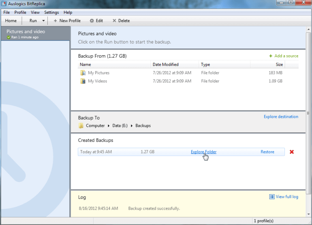Screen dimensions: 312x225
Task: Click the Add a source link
Action: [x=286, y=56]
